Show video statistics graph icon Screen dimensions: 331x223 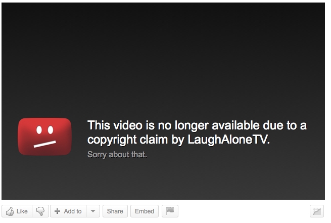317,211
